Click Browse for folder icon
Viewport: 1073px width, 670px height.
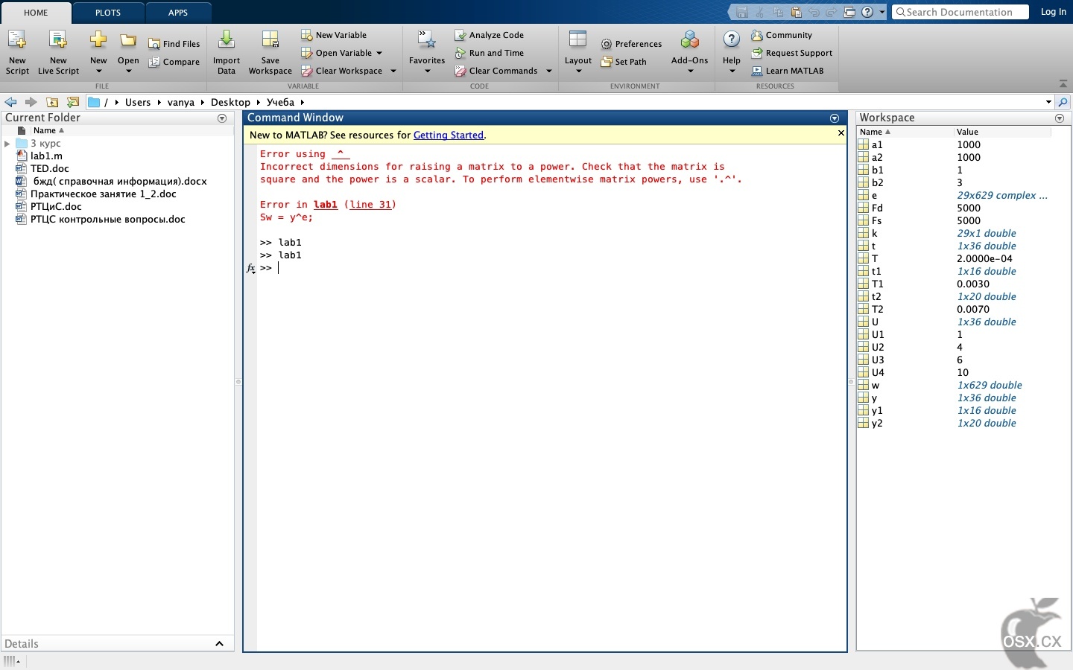[x=73, y=102]
